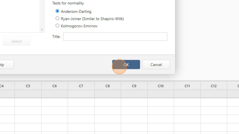Screen dimensions: 239x134
Task: Choose the Ryan-Joiner test option
Action: point(57,19)
